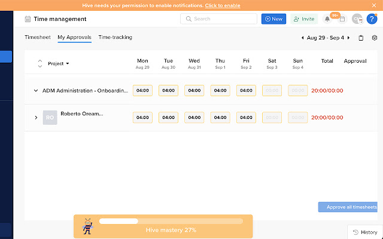Click the ADM Administration - Onboarding project name
The image size is (383, 239).
[x=85, y=91]
